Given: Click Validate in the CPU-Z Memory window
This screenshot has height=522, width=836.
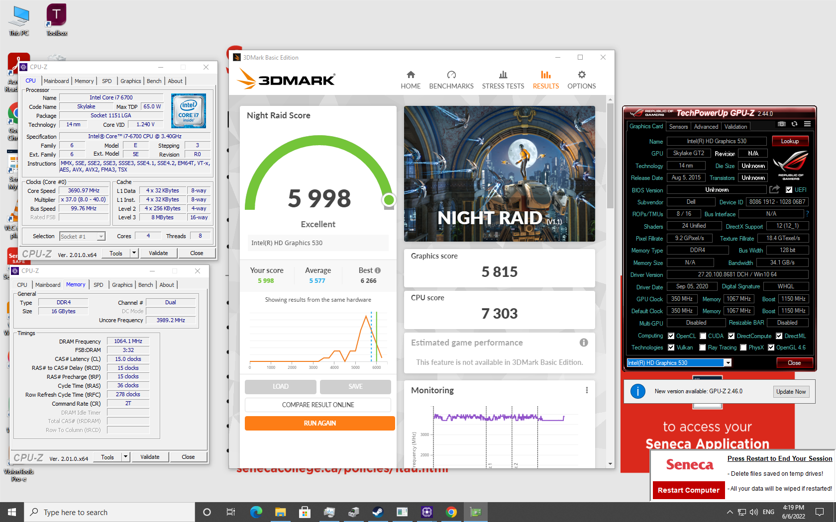Looking at the screenshot, I should [150, 457].
